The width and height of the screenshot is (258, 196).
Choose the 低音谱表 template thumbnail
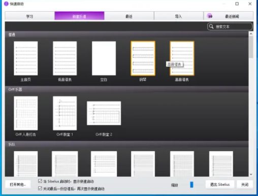(65, 58)
